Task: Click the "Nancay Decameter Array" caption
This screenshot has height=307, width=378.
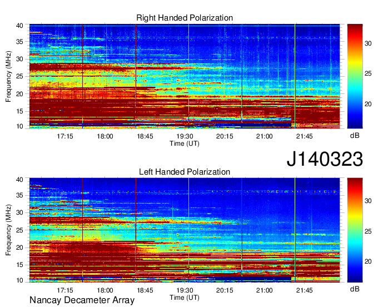Action: (82, 300)
